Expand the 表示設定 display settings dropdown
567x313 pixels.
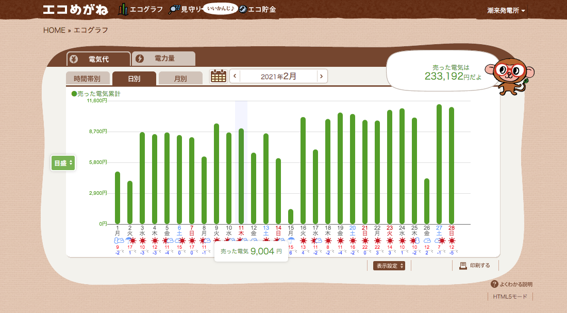389,266
